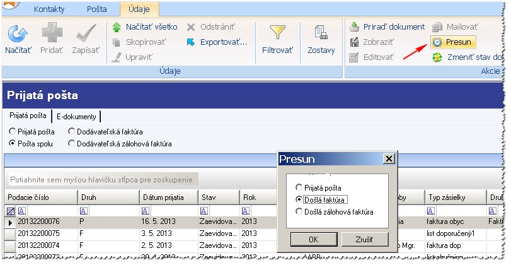The width and height of the screenshot is (511, 265).
Task: Open filter operator under Druh column
Action: (84, 211)
